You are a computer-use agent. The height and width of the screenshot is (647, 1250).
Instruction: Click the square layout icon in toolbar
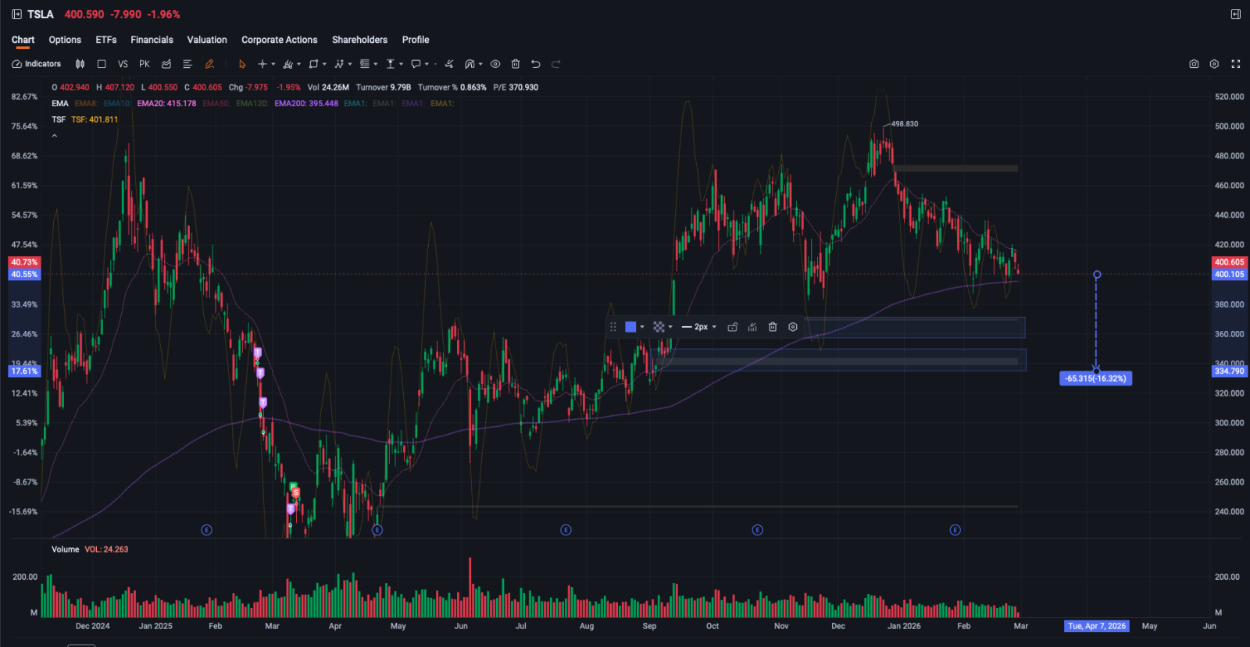point(102,64)
